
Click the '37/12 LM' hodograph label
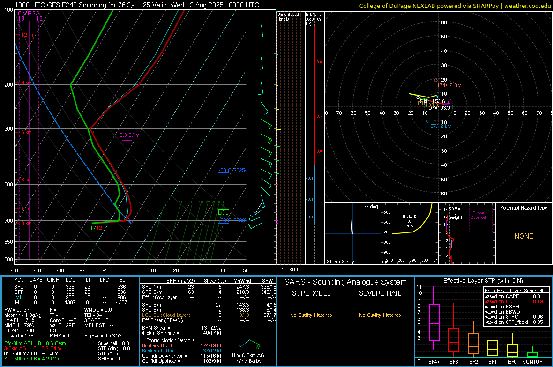441,126
